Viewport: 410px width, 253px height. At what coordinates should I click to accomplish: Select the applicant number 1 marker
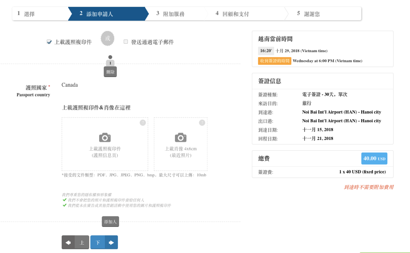click(110, 63)
